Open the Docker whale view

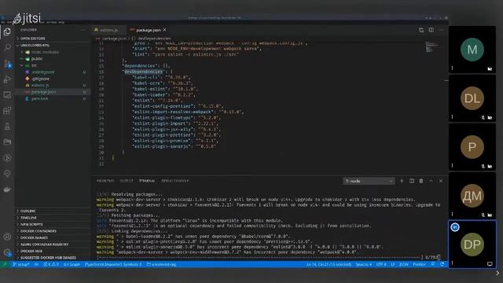click(7, 189)
